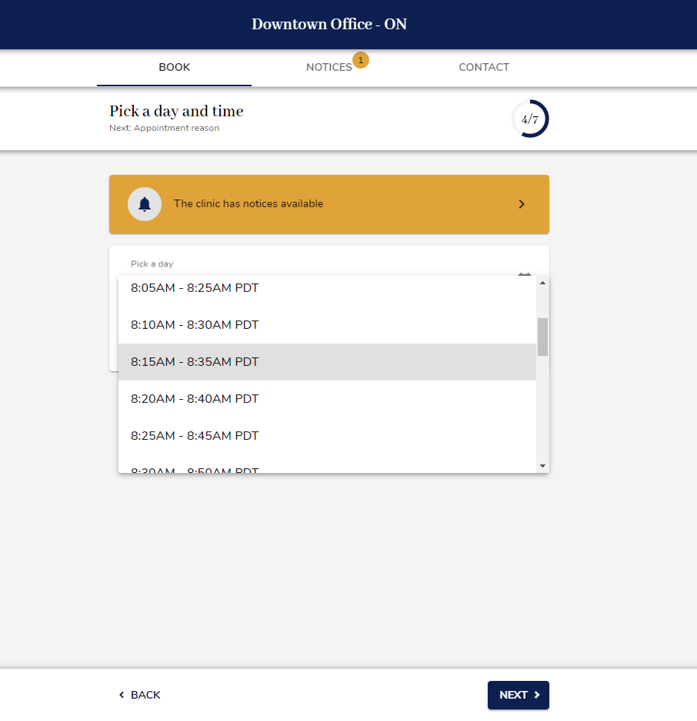
Task: Click the chevron arrow on the yellow notices banner
Action: (521, 203)
